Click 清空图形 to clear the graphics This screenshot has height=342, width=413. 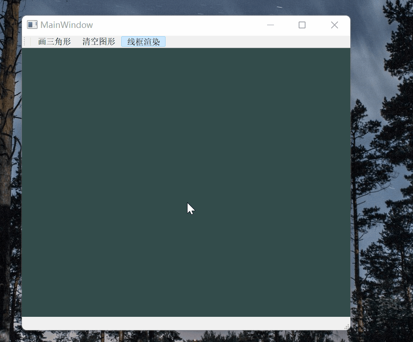point(98,41)
